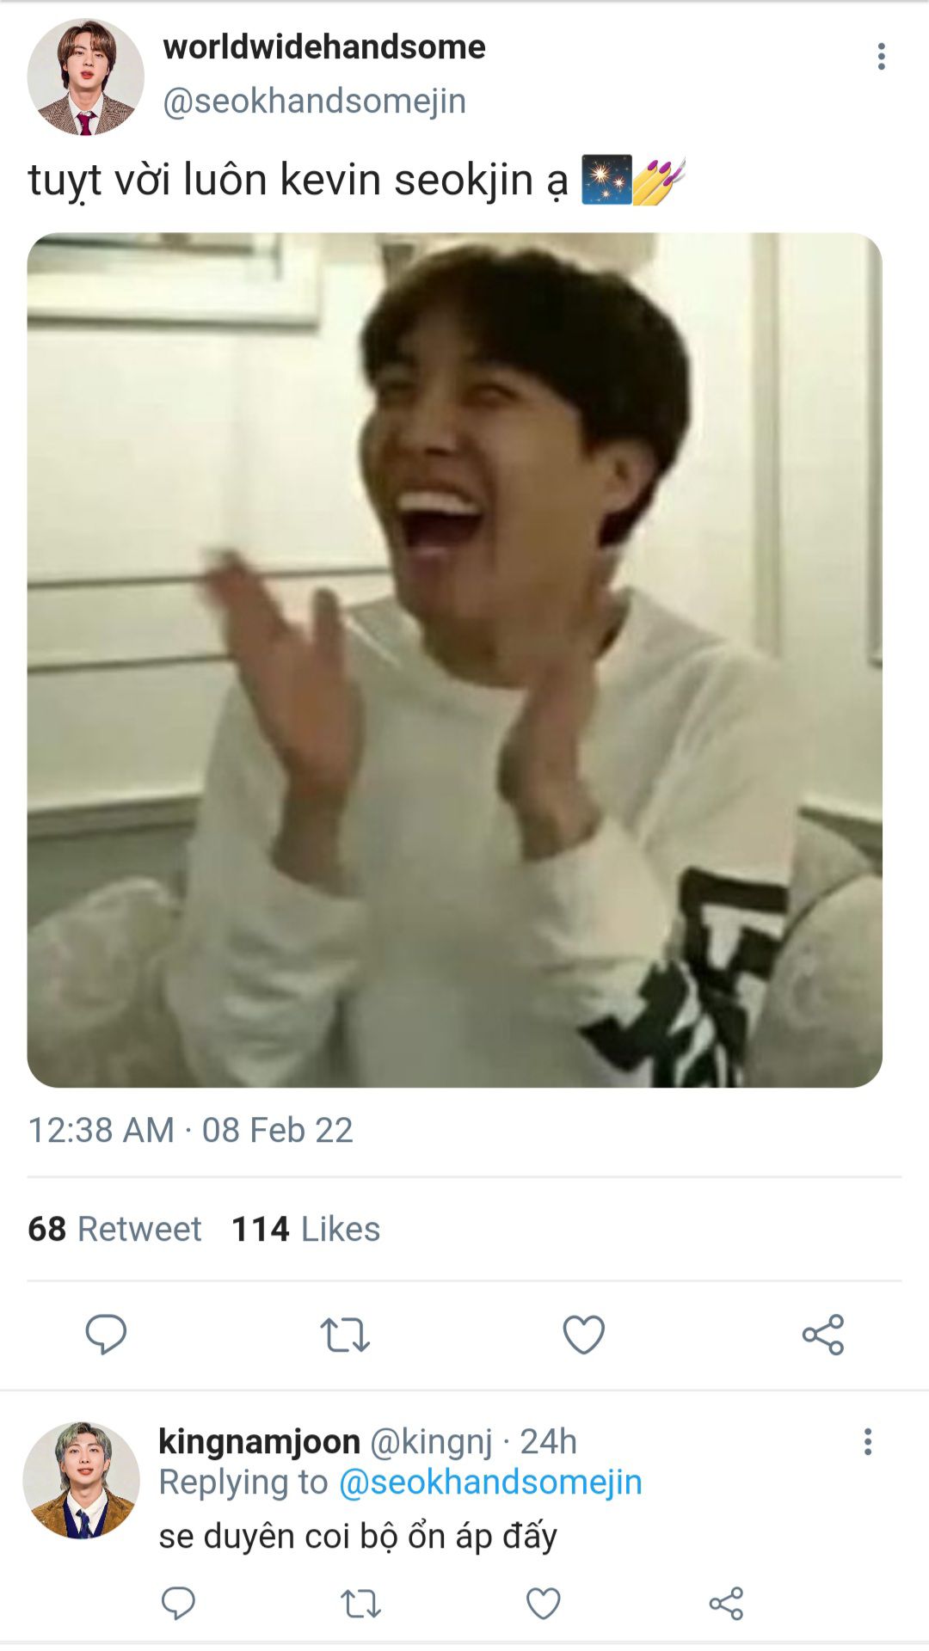View the 68 Retweet list
Screen dimensions: 929x1651
pos(114,1229)
